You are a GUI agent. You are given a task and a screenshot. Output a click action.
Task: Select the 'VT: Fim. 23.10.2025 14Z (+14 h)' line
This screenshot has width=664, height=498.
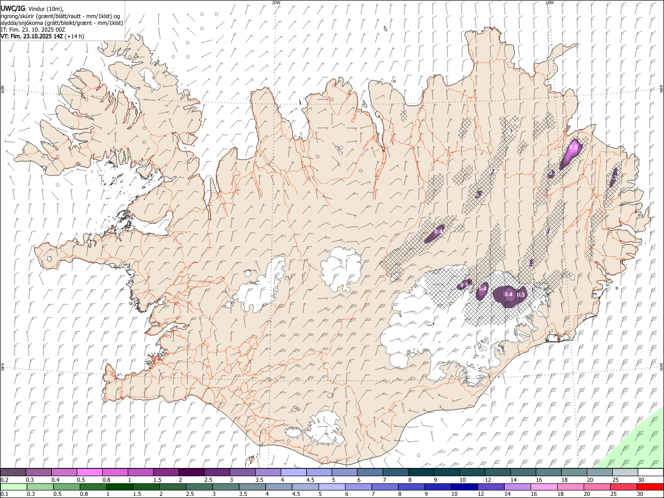pos(43,36)
